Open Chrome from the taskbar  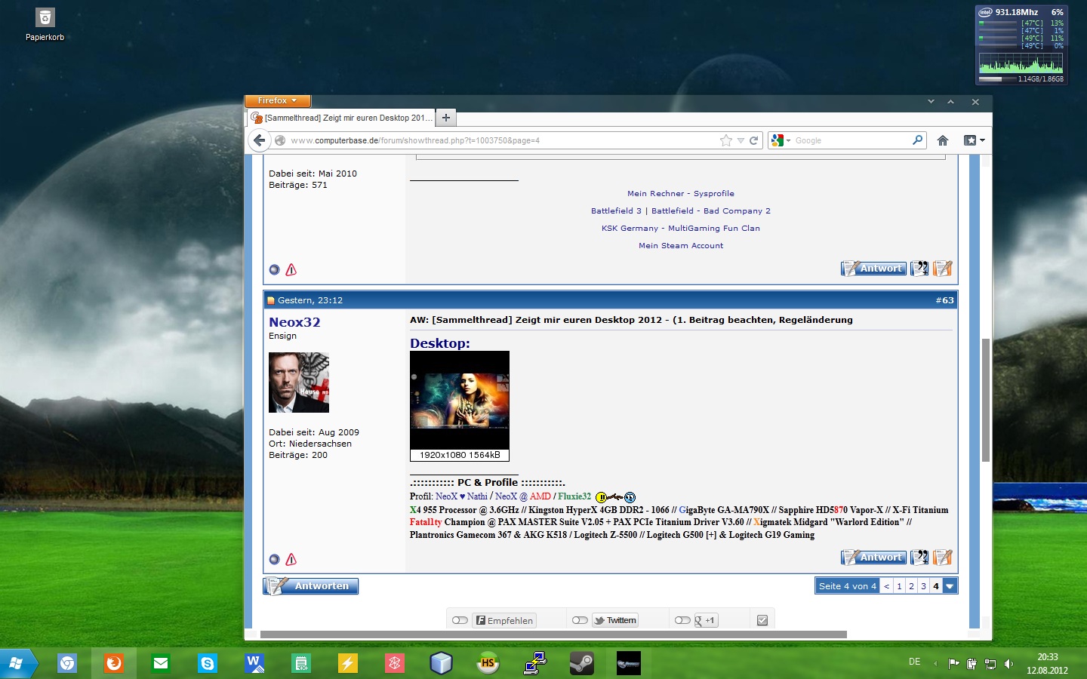(67, 663)
